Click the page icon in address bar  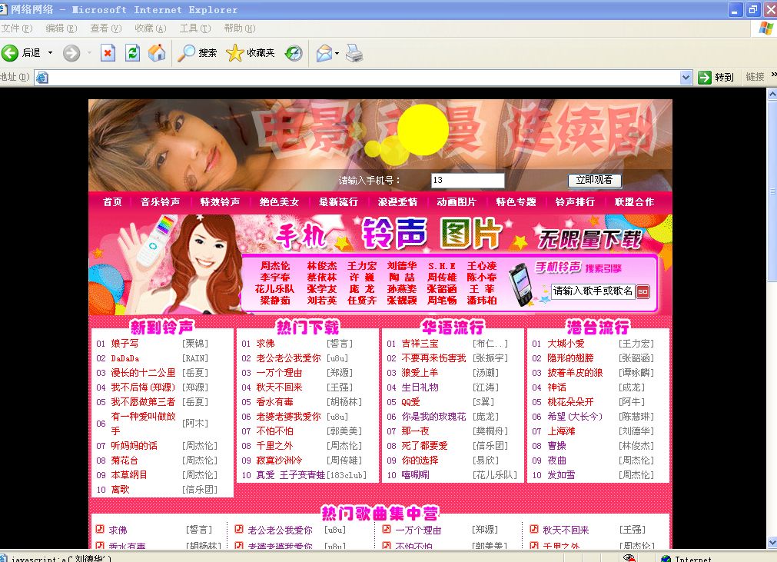point(42,78)
